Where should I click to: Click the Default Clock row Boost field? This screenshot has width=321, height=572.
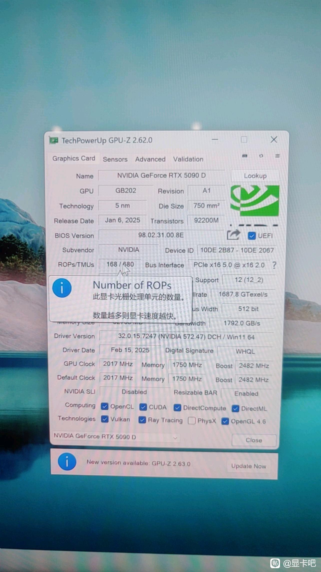pos(253,380)
